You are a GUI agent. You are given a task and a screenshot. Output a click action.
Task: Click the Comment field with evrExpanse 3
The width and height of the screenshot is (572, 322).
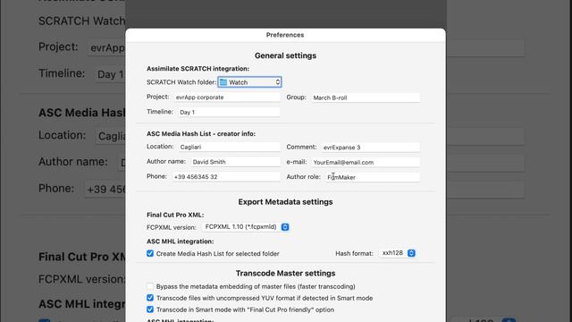pos(371,147)
